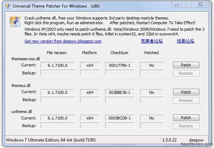This screenshot has height=148, width=214.
Task: Click themeservice.dll current platform x64 field
Action: coord(90,65)
